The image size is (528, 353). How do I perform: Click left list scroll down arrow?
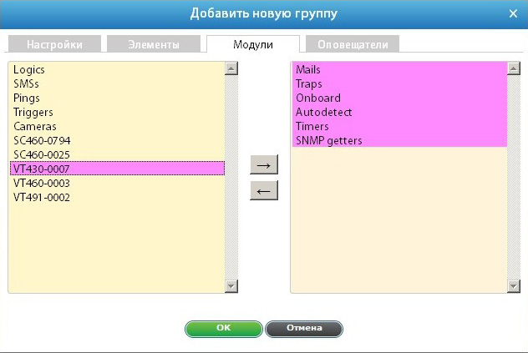[231, 286]
